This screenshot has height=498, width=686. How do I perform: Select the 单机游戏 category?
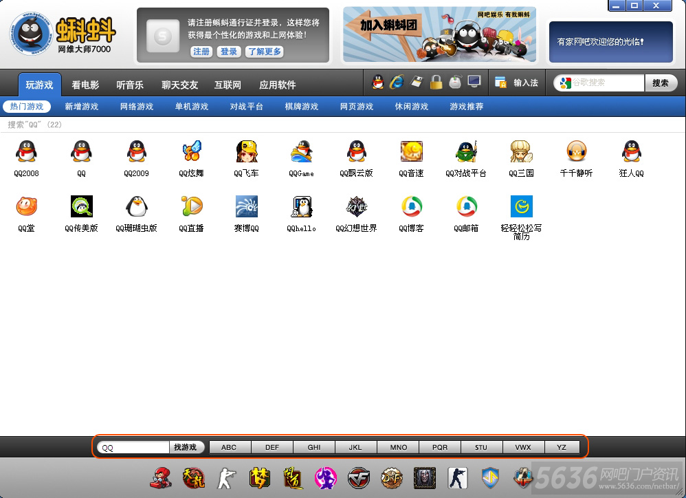(x=192, y=107)
